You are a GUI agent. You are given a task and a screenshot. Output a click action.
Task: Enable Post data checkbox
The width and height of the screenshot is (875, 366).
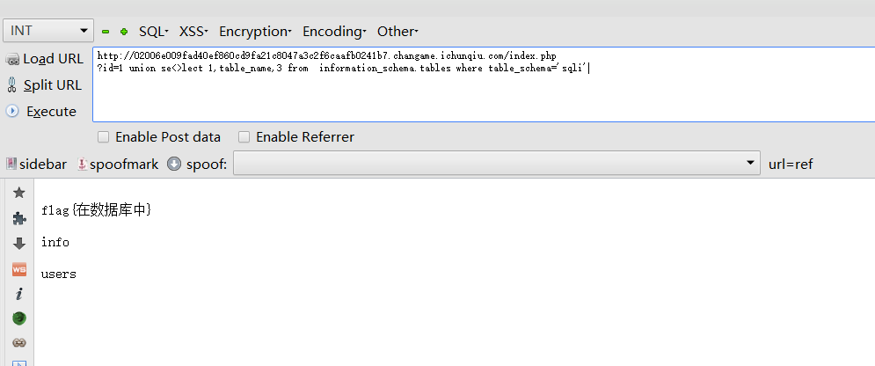click(104, 137)
